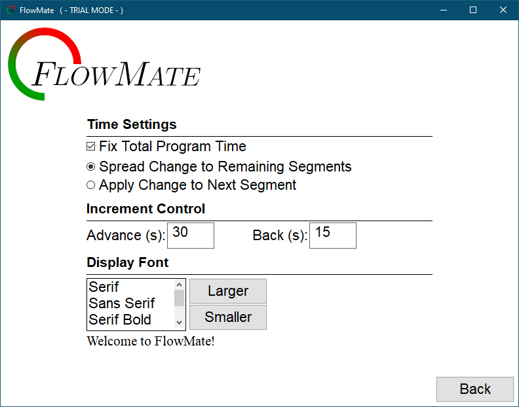The height and width of the screenshot is (407, 519).
Task: Click the font list scroll down arrow
Action: point(179,323)
